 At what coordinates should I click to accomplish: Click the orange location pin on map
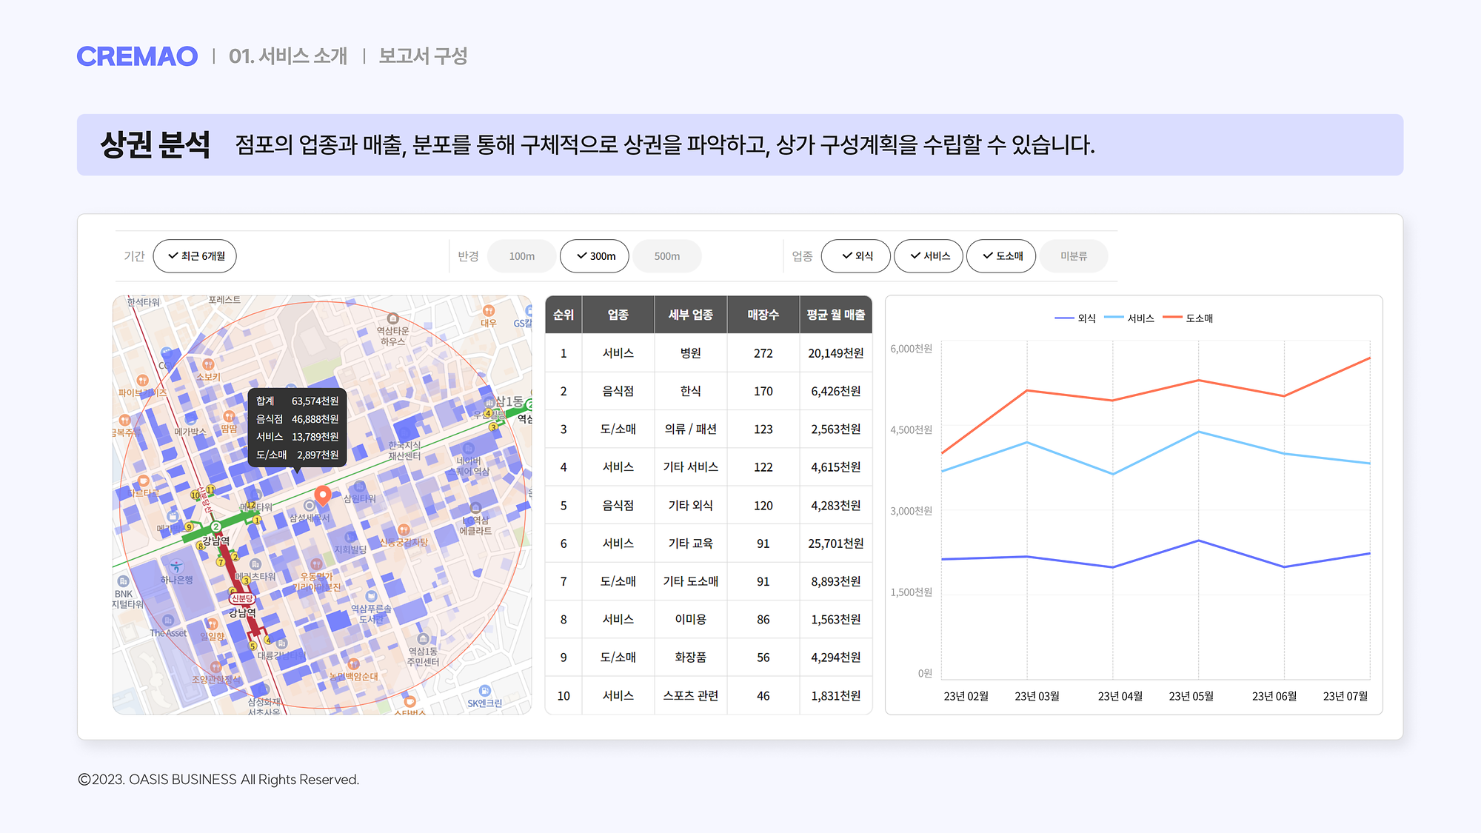[322, 495]
